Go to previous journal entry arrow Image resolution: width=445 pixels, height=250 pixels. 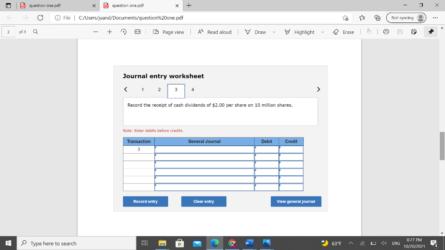(x=126, y=89)
